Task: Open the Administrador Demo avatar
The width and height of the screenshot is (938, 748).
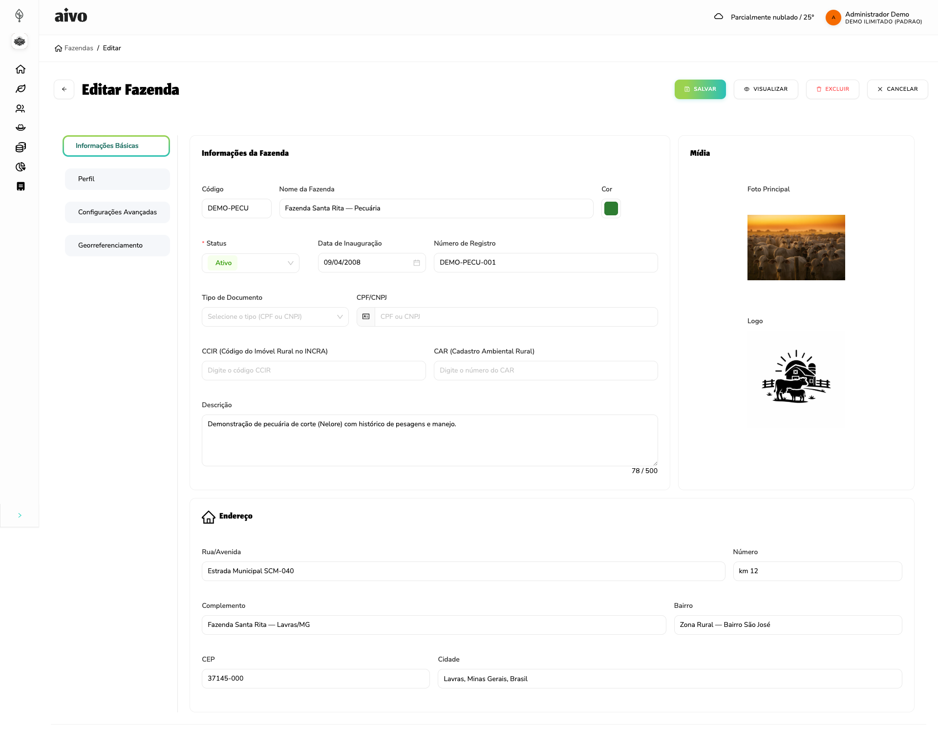Action: click(x=833, y=18)
